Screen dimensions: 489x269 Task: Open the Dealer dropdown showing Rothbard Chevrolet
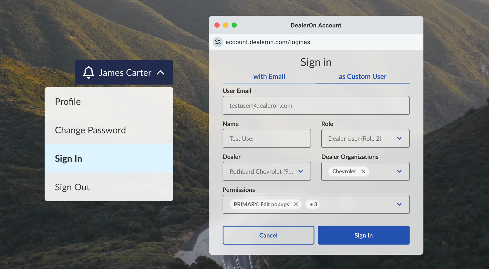(267, 171)
